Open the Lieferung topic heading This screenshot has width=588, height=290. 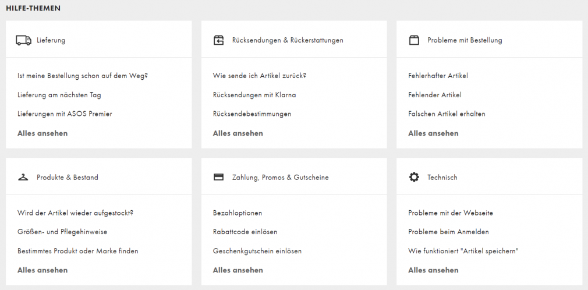click(51, 40)
